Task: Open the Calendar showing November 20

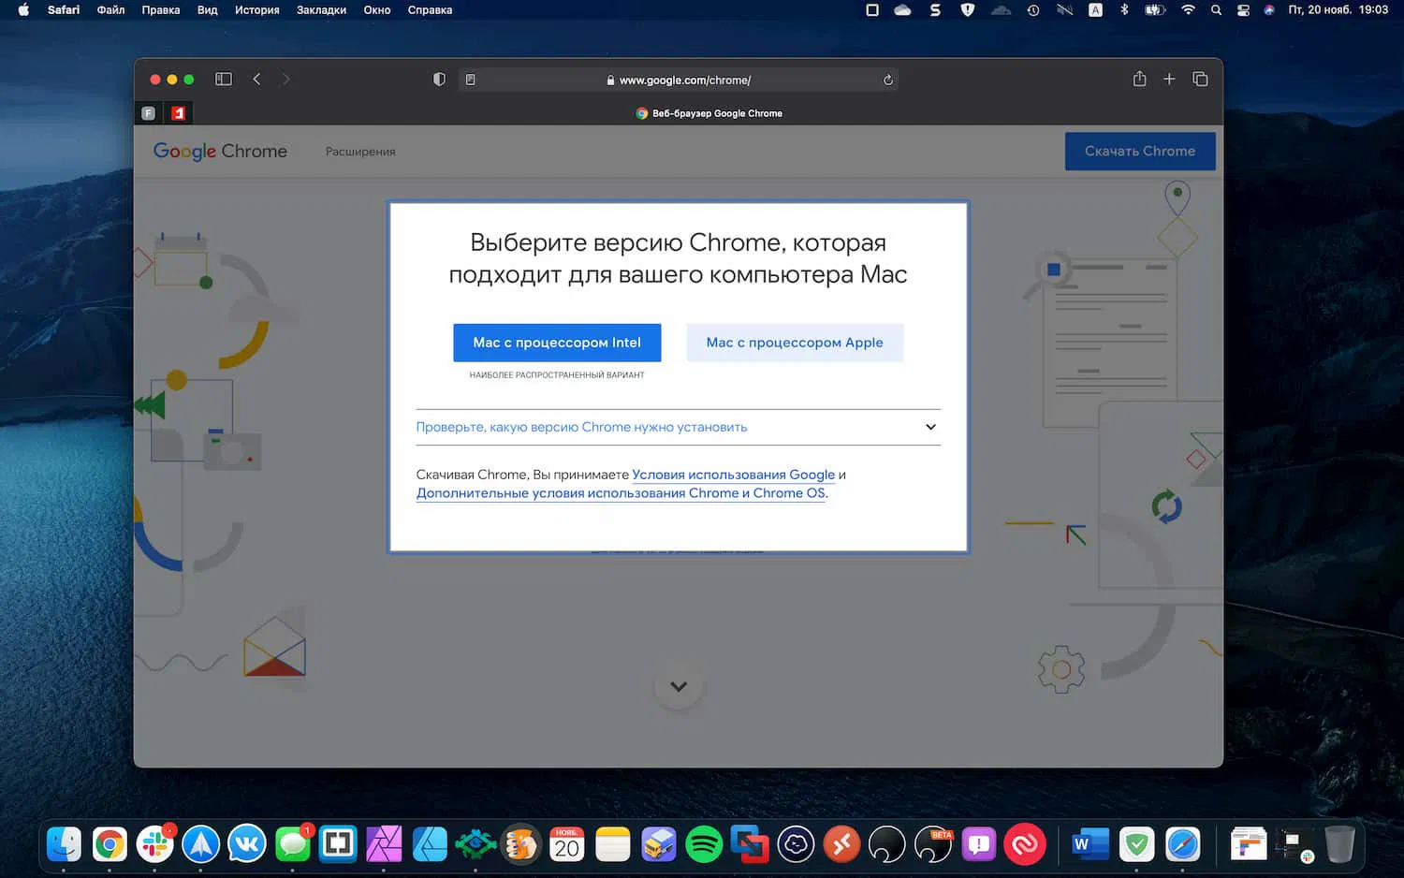Action: click(566, 844)
